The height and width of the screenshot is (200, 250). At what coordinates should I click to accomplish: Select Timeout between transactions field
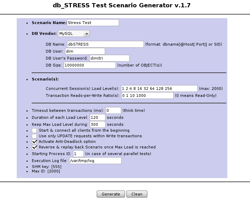tap(113, 110)
